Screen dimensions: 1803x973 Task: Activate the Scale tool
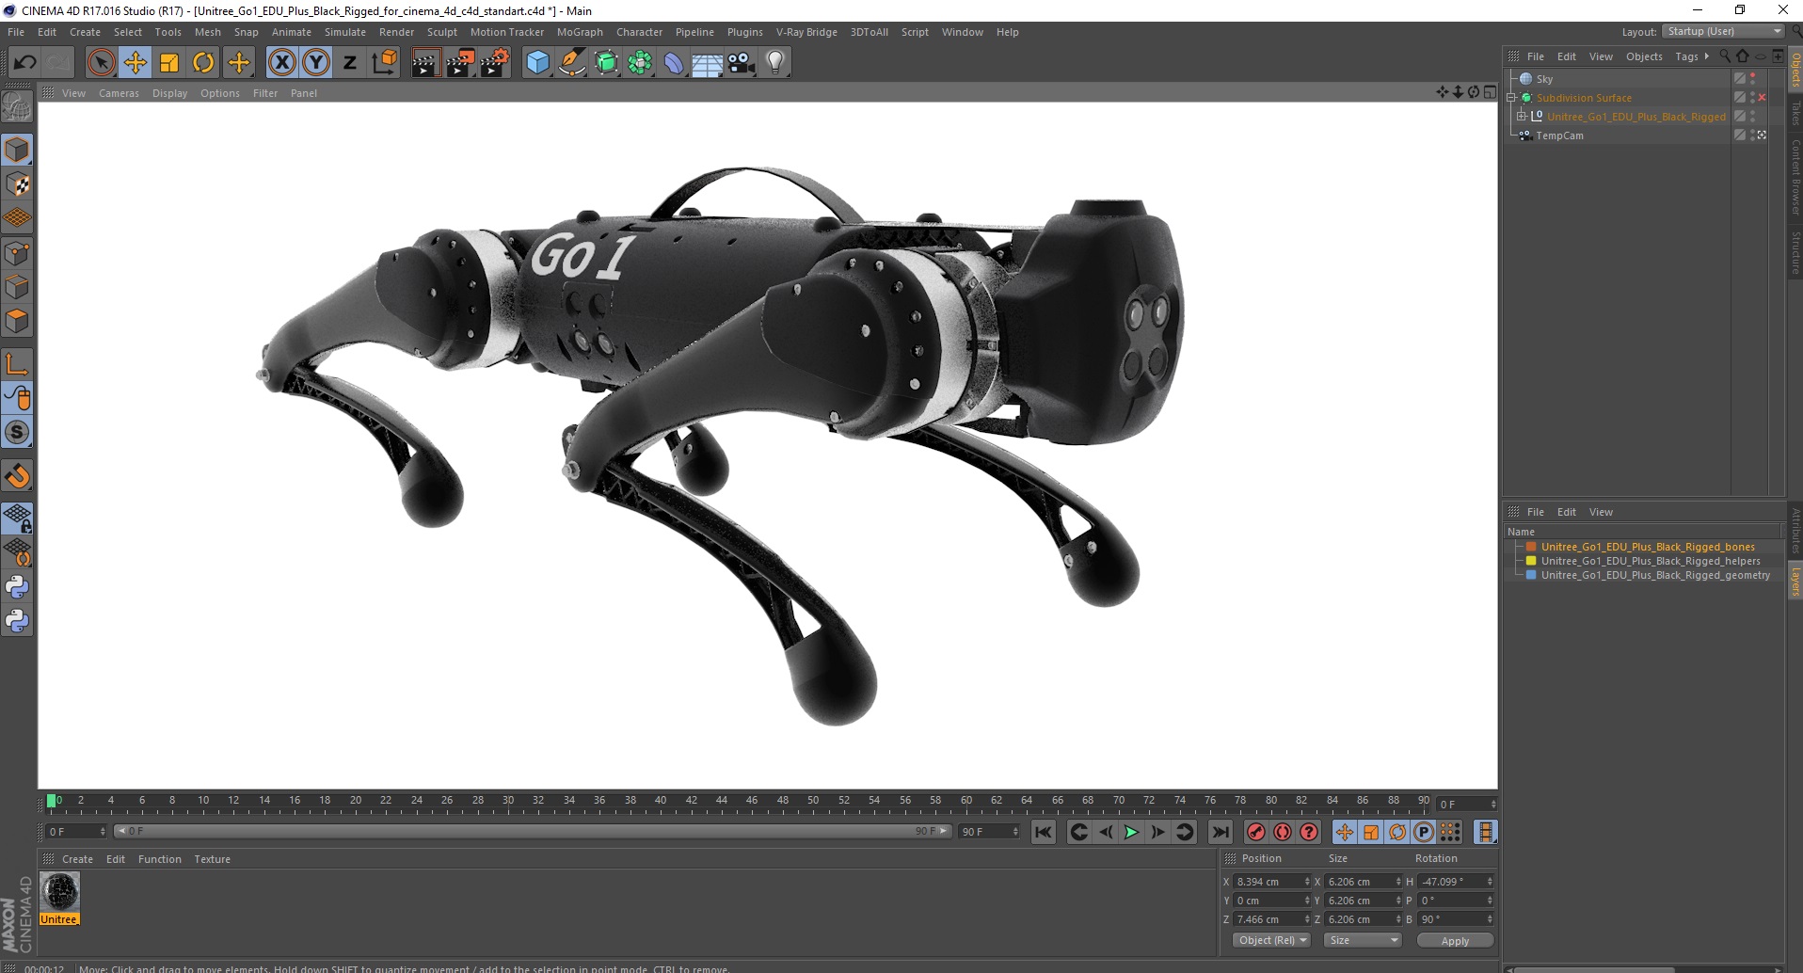pos(169,63)
